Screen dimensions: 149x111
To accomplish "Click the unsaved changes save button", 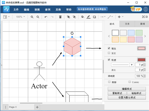I will tap(92, 9).
